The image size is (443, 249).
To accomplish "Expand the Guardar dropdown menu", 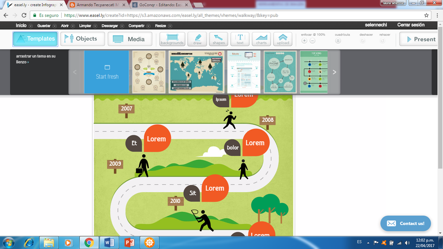I will [46, 26].
